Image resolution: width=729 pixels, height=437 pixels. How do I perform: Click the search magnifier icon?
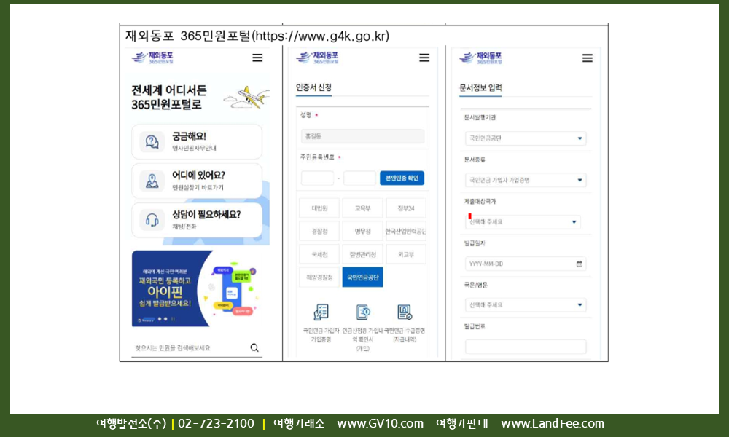[x=254, y=348]
